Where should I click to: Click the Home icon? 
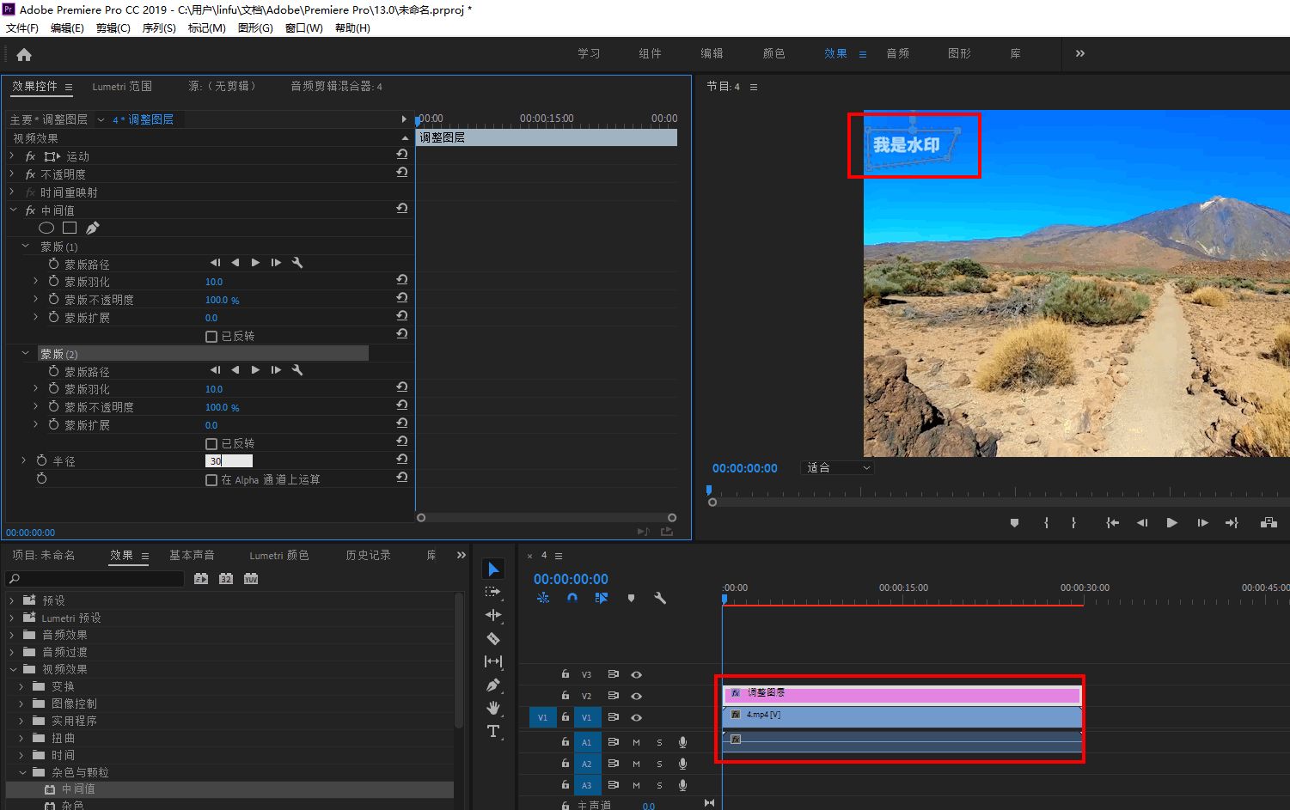[24, 55]
